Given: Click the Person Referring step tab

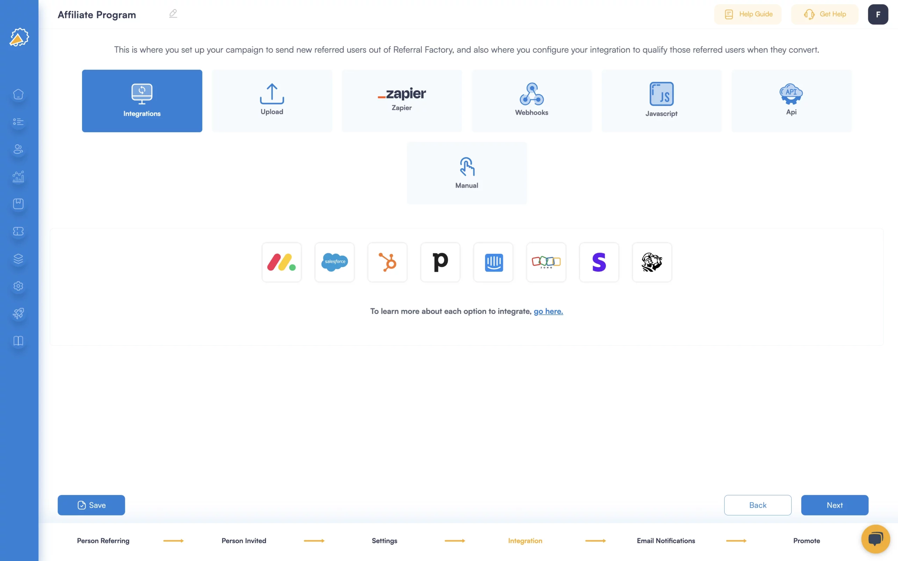Looking at the screenshot, I should pyautogui.click(x=103, y=540).
